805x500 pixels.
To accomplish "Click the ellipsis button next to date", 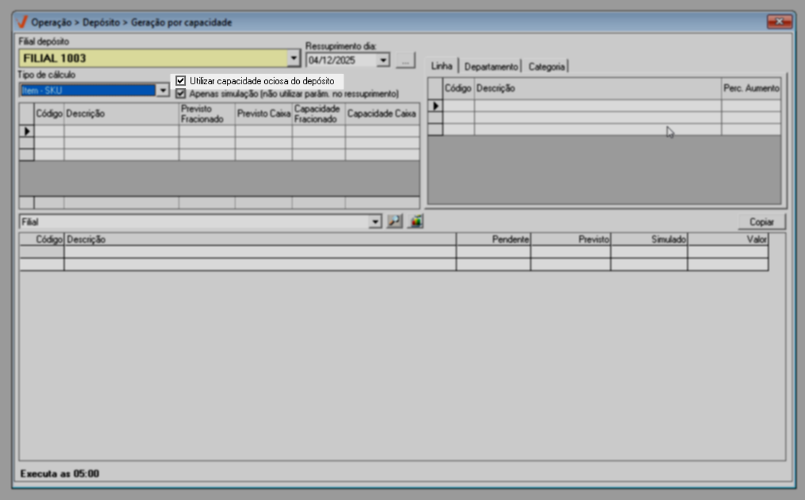I will [x=406, y=61].
